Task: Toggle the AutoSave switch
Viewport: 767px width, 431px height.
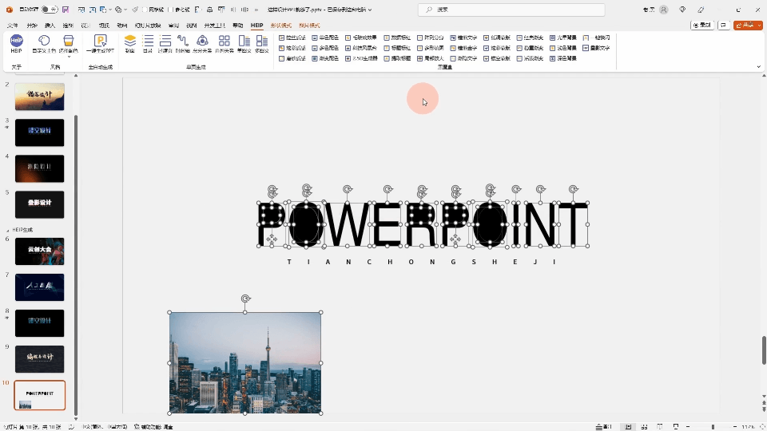Action: point(49,10)
